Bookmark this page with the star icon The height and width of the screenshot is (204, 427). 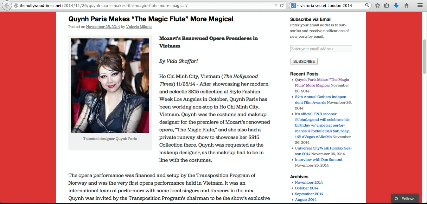click(x=377, y=5)
